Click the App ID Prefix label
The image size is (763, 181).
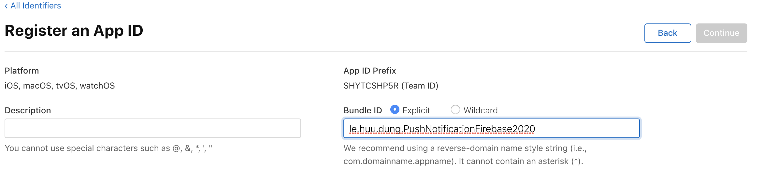pyautogui.click(x=370, y=71)
